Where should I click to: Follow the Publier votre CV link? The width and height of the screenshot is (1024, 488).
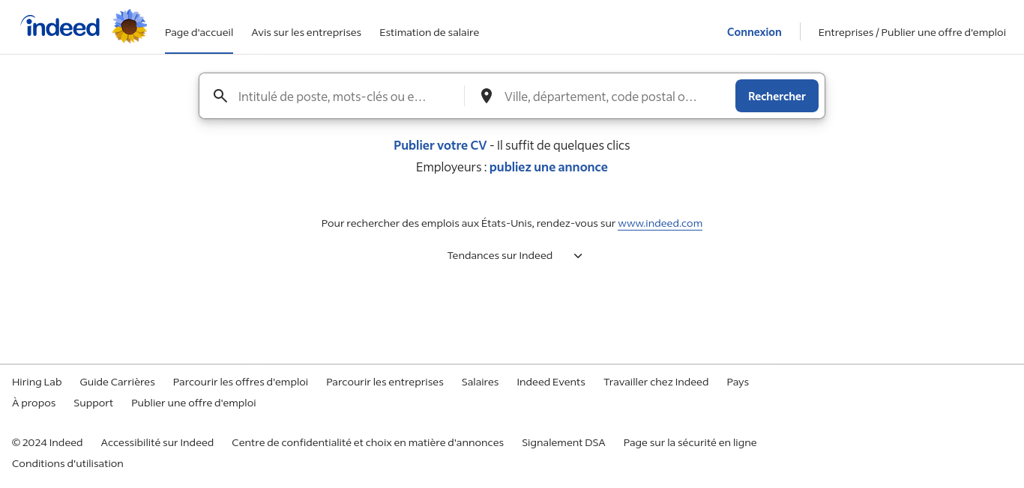pos(440,145)
